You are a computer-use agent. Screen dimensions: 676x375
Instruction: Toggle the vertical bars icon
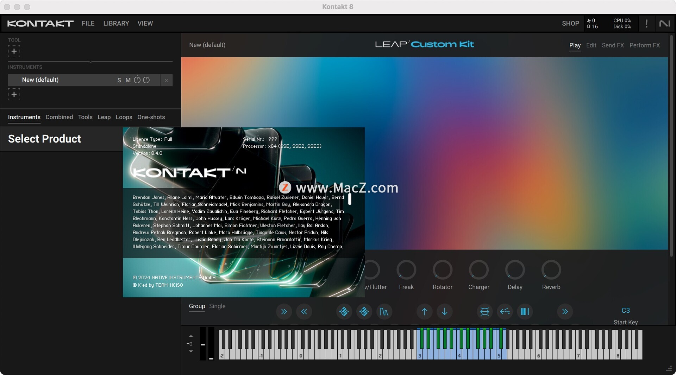(x=525, y=312)
